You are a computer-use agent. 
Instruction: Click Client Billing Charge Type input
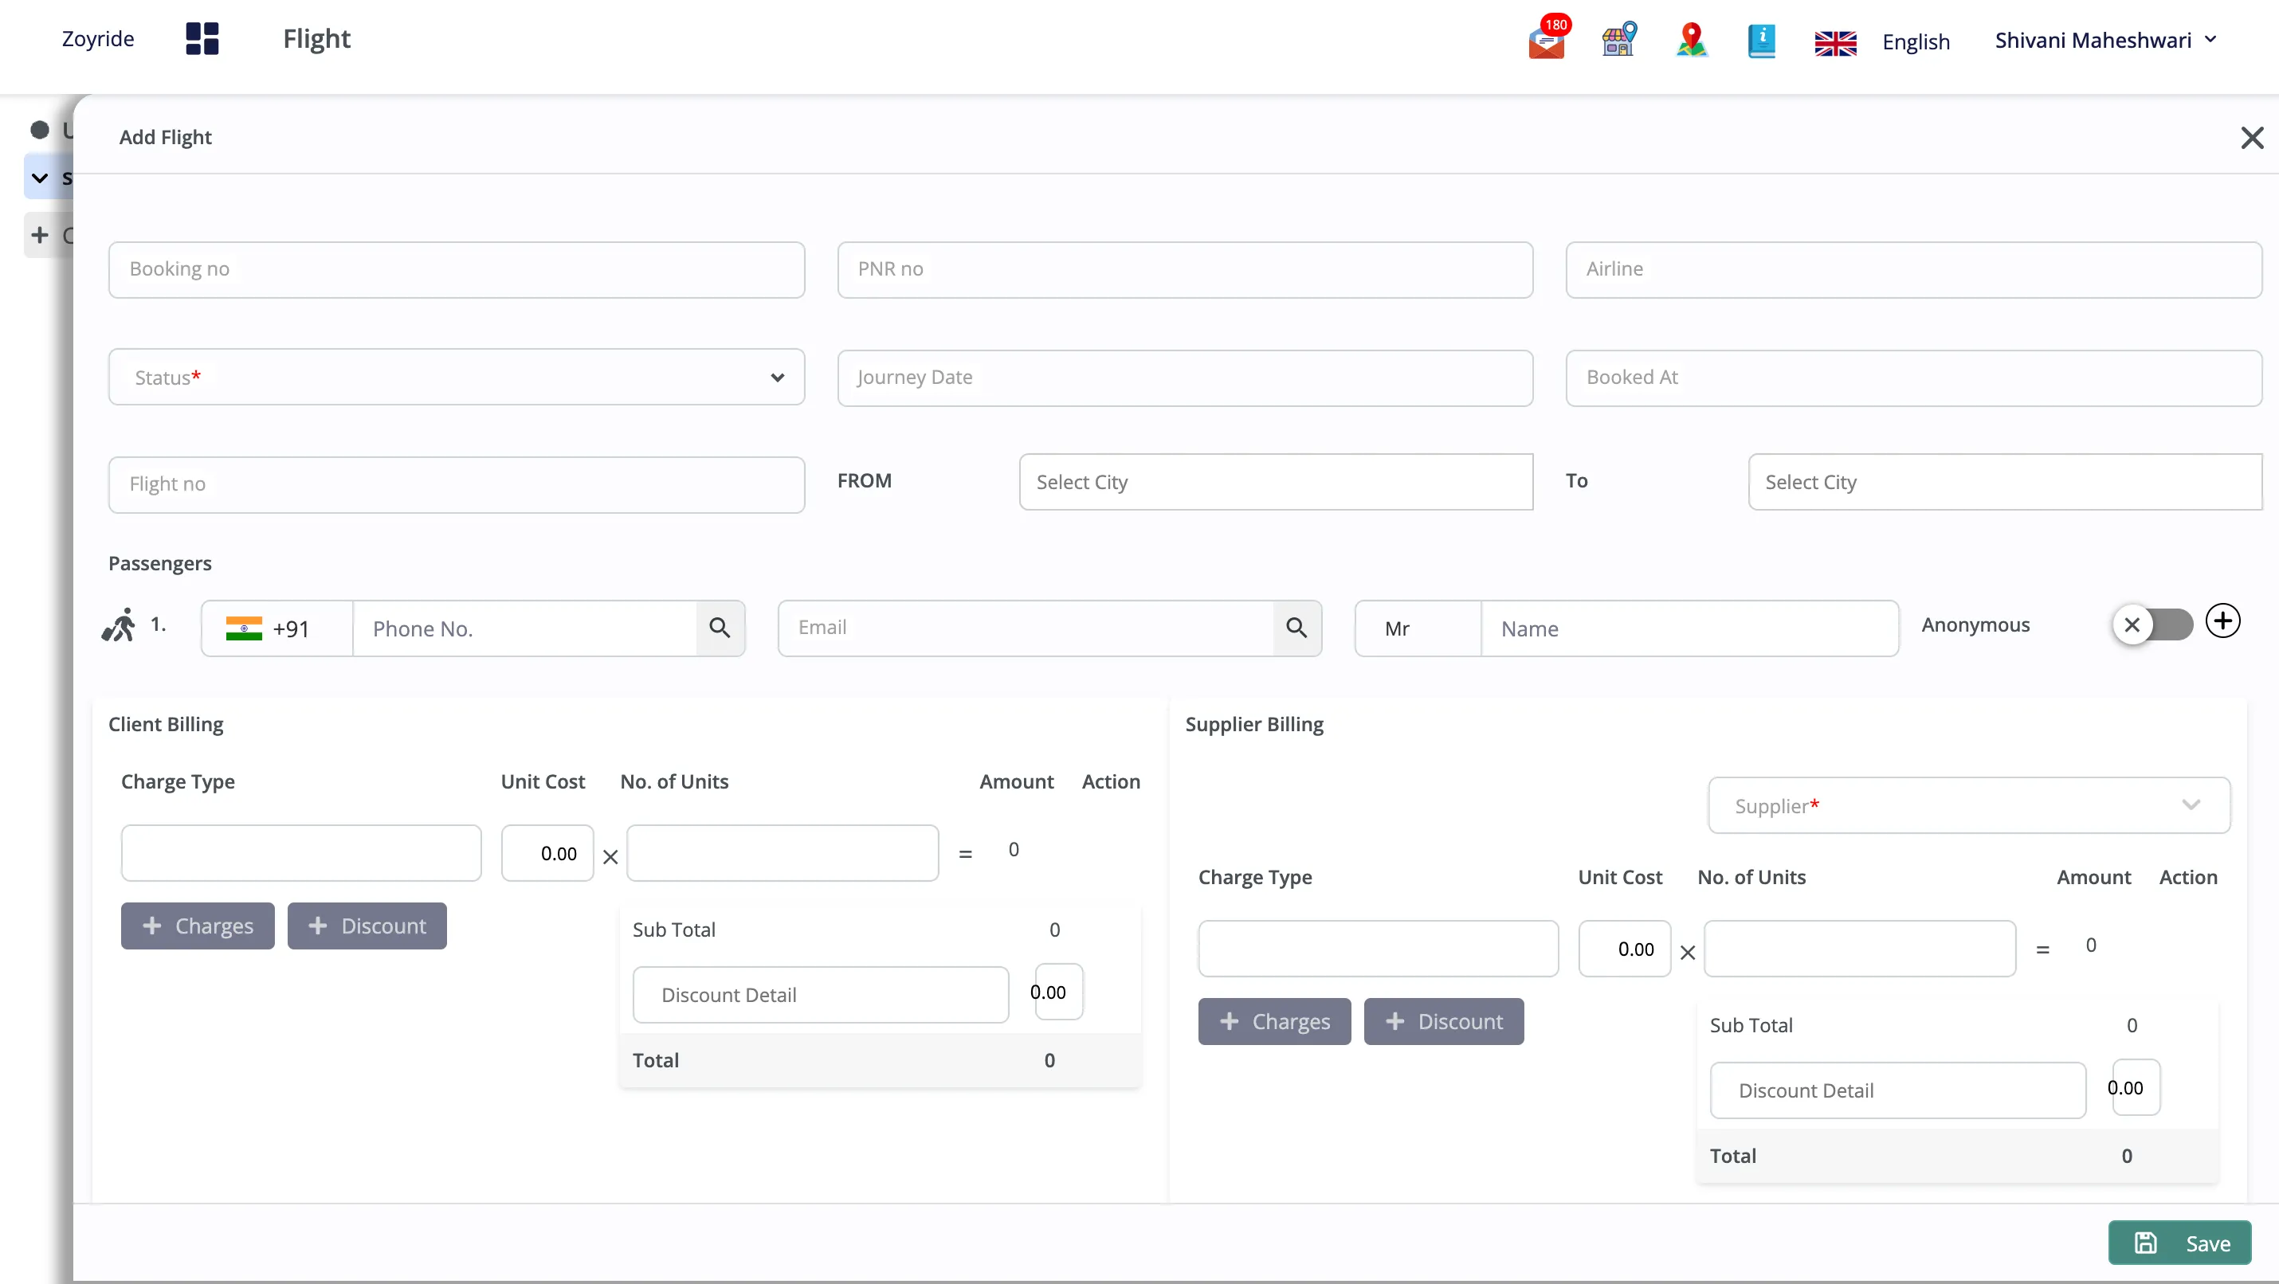[300, 853]
